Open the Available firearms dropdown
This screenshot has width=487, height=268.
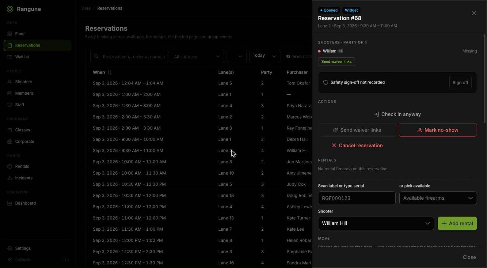(x=438, y=198)
